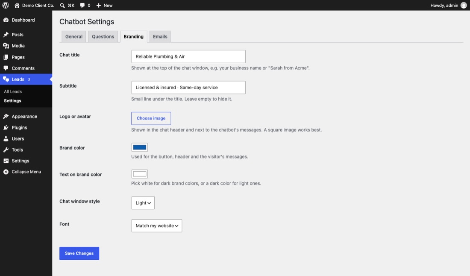Click the comments bubble icon in admin bar
Image resolution: width=470 pixels, height=276 pixels.
82,6
